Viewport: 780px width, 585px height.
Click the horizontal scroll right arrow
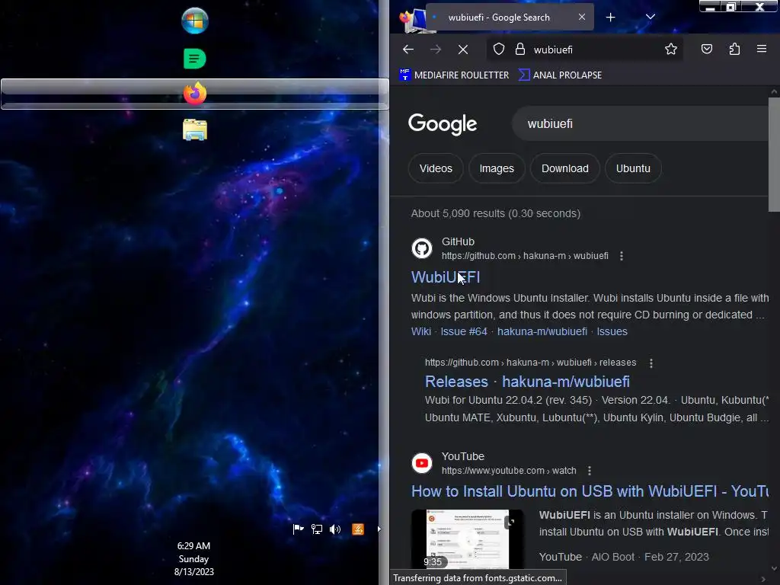tap(763, 579)
